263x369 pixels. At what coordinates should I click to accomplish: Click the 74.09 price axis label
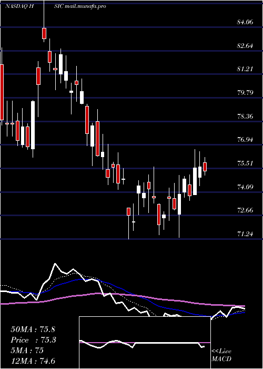point(245,187)
